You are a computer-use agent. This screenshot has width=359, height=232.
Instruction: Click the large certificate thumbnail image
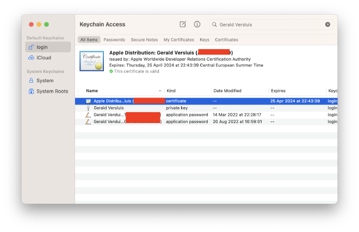pyautogui.click(x=91, y=61)
